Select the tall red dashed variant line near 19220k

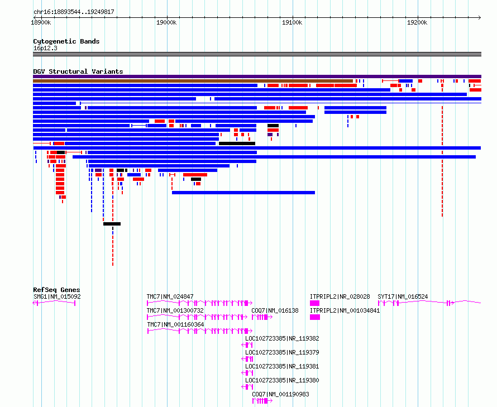pos(442,162)
